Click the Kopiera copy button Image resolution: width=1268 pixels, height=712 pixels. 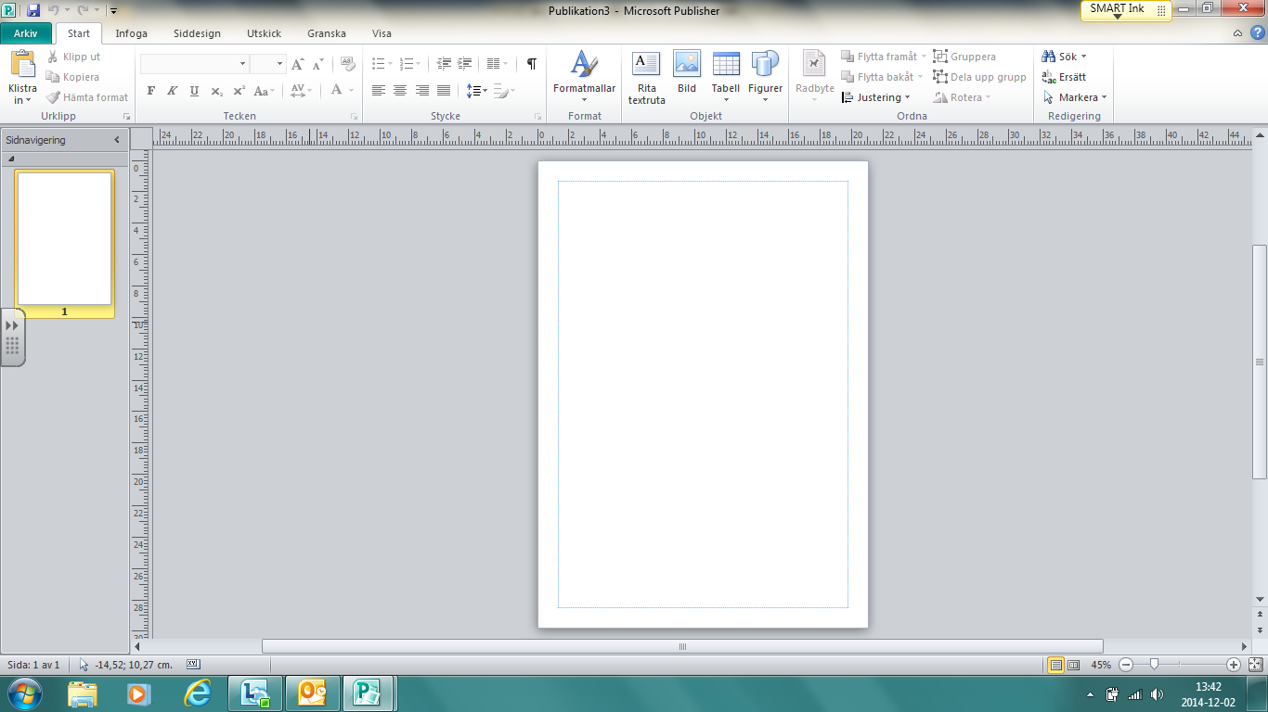click(x=72, y=77)
